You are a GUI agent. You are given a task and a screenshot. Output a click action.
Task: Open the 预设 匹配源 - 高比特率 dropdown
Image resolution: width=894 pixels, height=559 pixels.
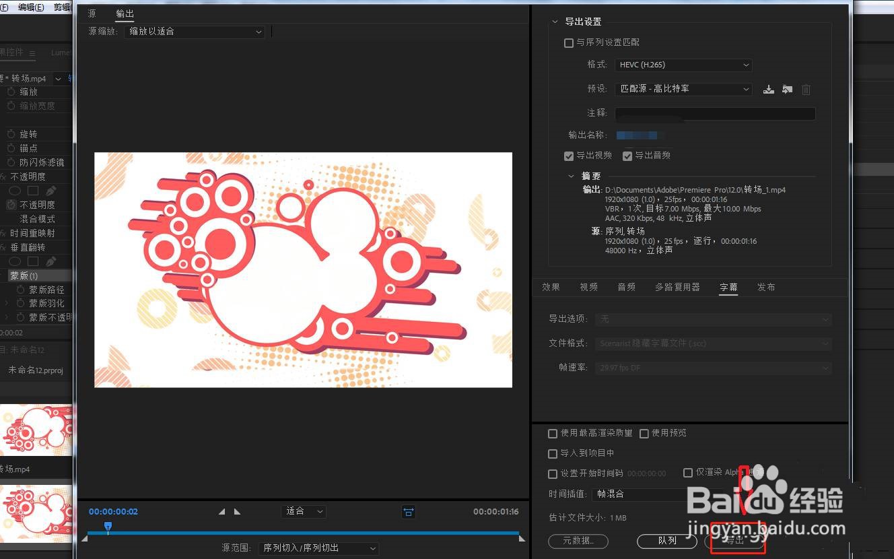tap(683, 89)
